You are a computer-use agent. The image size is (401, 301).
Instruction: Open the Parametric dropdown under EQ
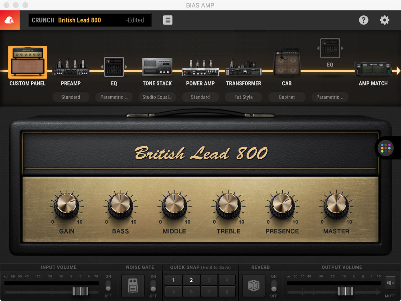click(x=114, y=97)
